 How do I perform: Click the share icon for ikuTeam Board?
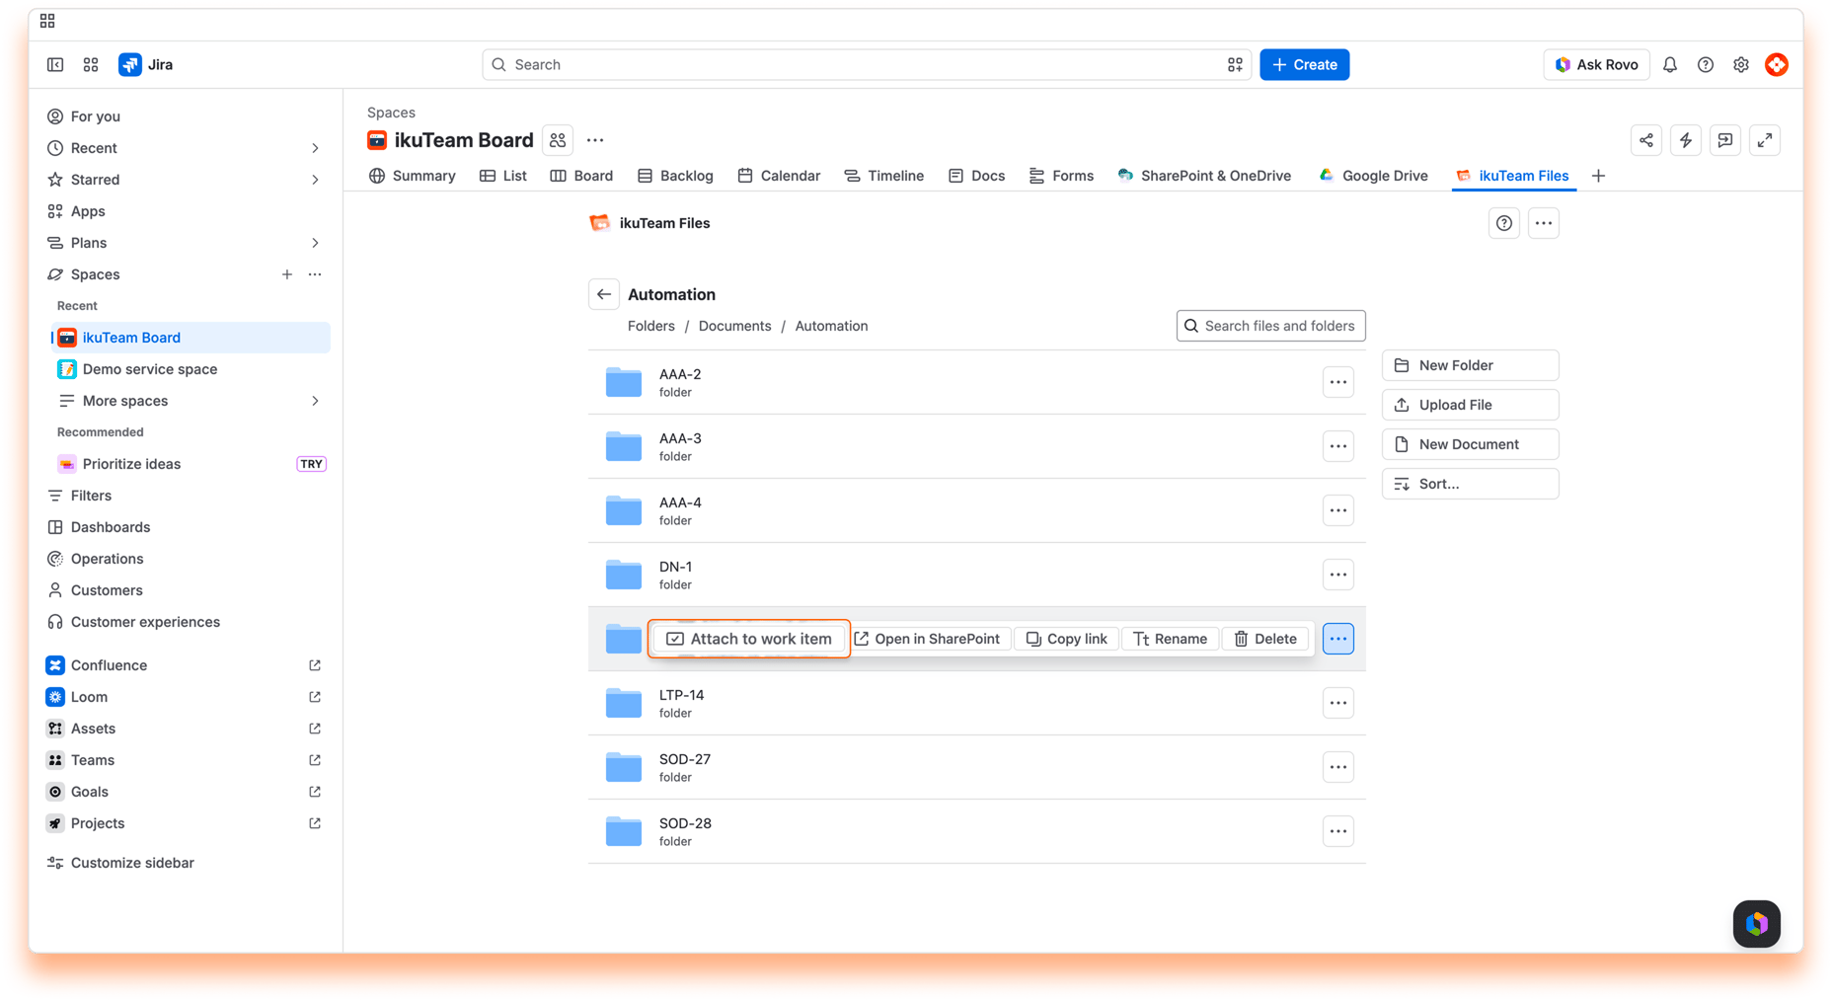[1646, 140]
